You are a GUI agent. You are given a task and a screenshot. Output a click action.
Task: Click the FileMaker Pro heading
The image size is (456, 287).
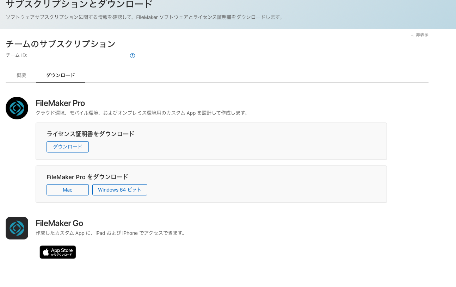coord(60,103)
